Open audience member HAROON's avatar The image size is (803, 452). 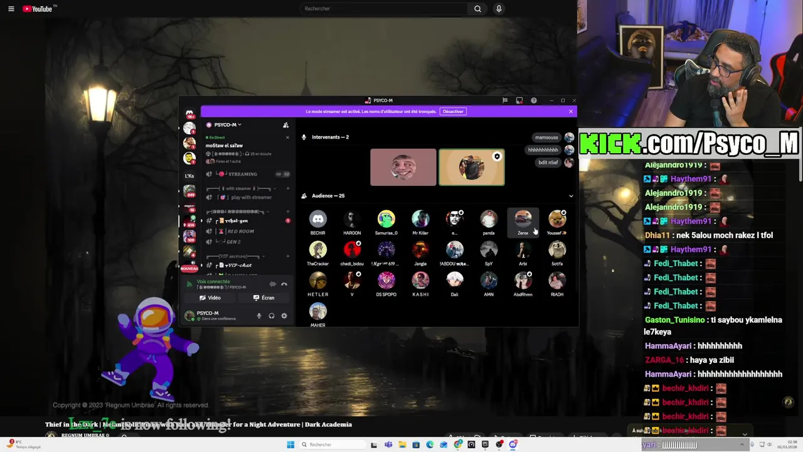click(352, 219)
